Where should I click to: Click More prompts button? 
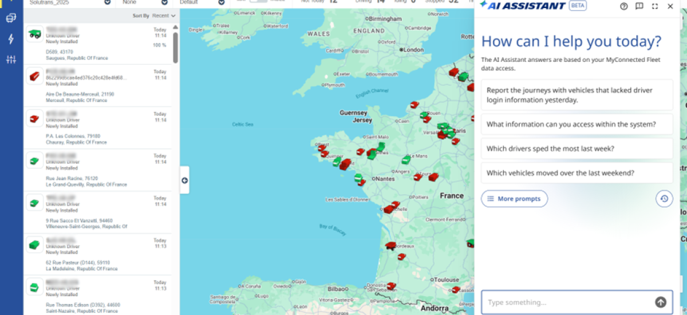[515, 199]
